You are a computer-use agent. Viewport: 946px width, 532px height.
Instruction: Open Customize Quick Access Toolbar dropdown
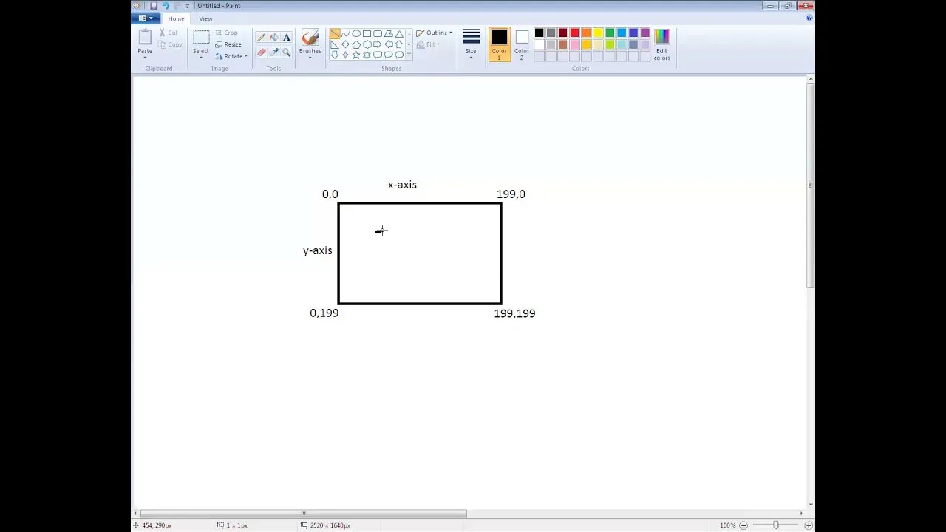(x=187, y=7)
